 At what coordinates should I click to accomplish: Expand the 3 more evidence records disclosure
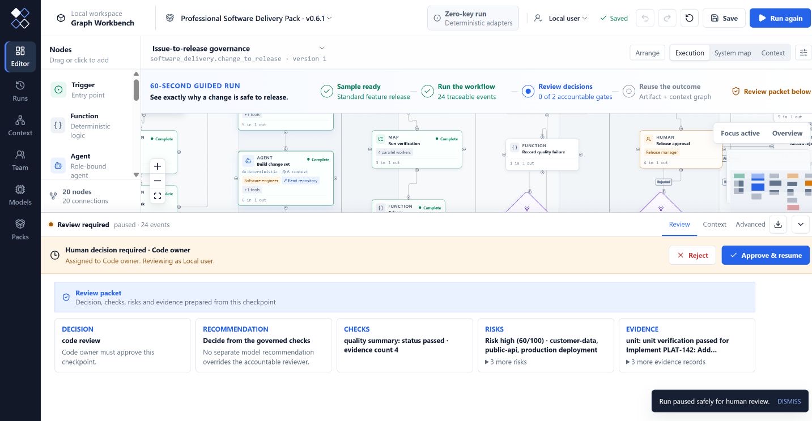tap(666, 362)
